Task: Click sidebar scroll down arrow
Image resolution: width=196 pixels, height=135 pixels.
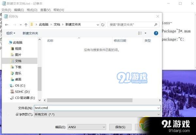Action: point(40,100)
